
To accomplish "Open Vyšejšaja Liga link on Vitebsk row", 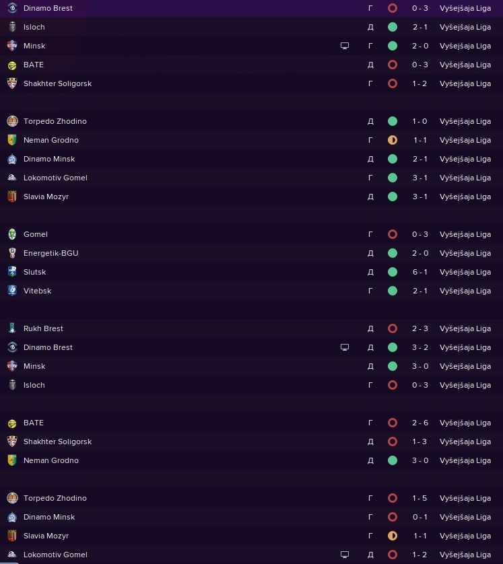I will pos(465,291).
